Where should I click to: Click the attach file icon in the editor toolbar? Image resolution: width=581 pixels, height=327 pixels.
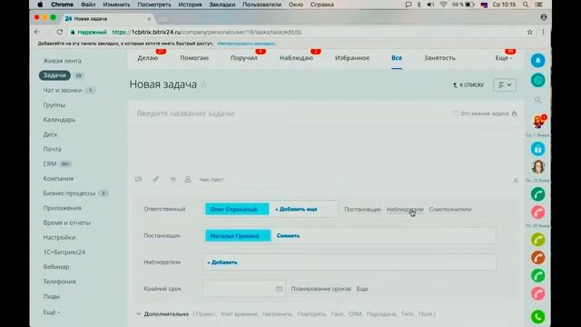(x=138, y=179)
